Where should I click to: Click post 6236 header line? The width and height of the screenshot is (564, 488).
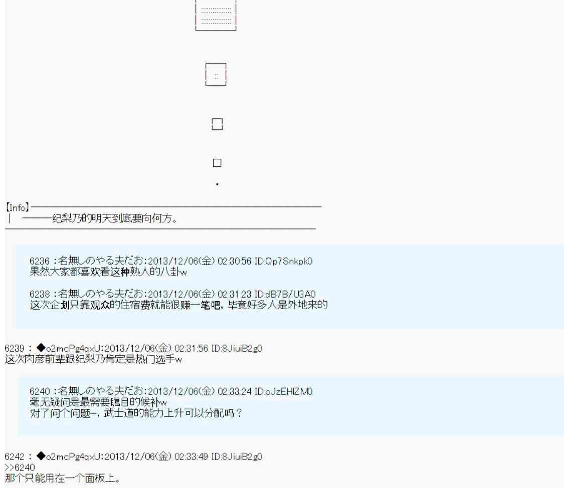coord(171,262)
